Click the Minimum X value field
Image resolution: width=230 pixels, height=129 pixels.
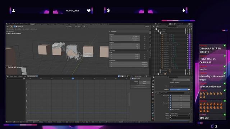(x=181, y=96)
